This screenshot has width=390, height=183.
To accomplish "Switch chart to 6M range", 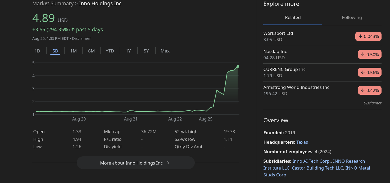I will [x=91, y=51].
